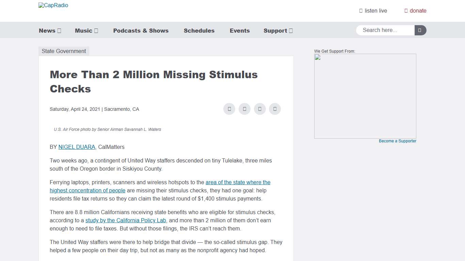465x261 pixels.
Task: Click the email share icon
Action: (x=260, y=109)
